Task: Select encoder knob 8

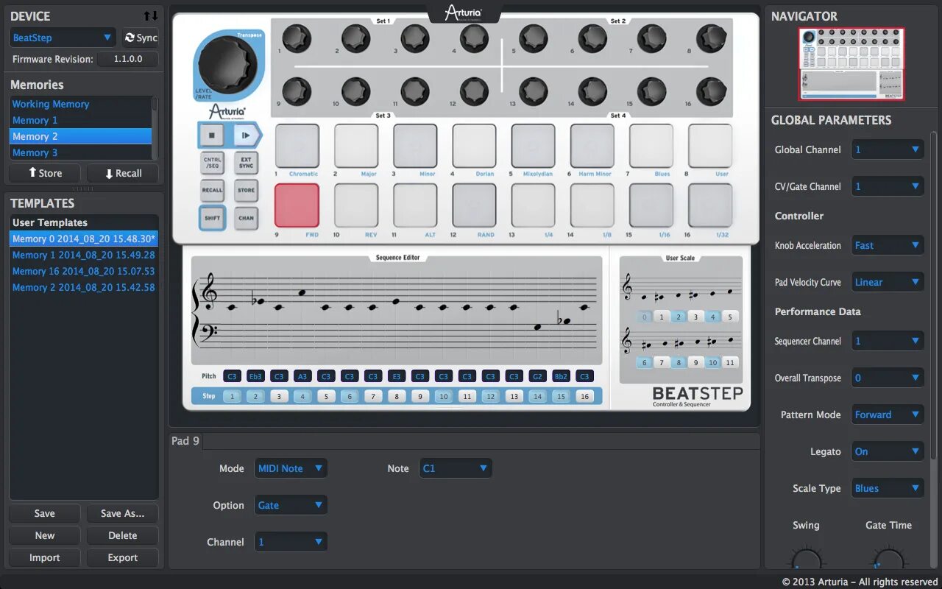Action: 711,38
